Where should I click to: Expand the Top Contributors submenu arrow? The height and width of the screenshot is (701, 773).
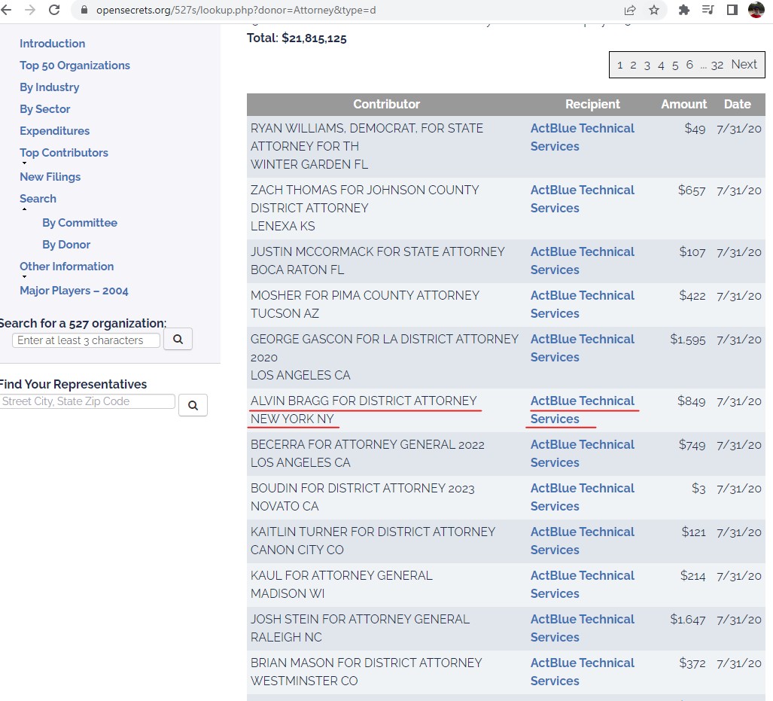click(x=24, y=163)
